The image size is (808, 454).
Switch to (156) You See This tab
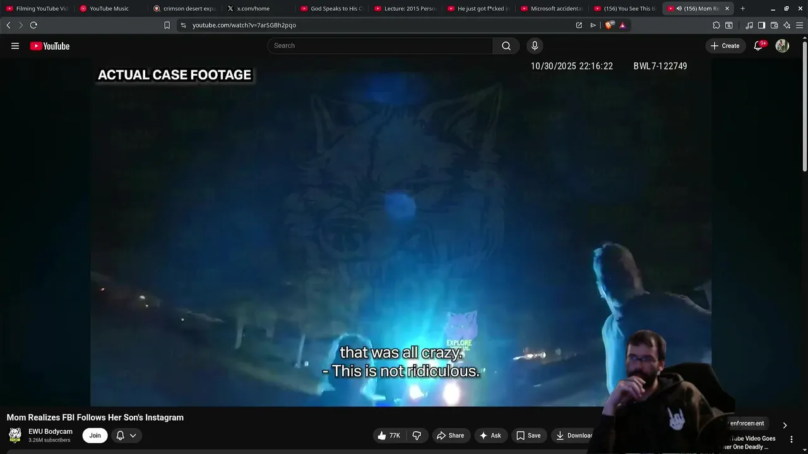click(x=625, y=8)
